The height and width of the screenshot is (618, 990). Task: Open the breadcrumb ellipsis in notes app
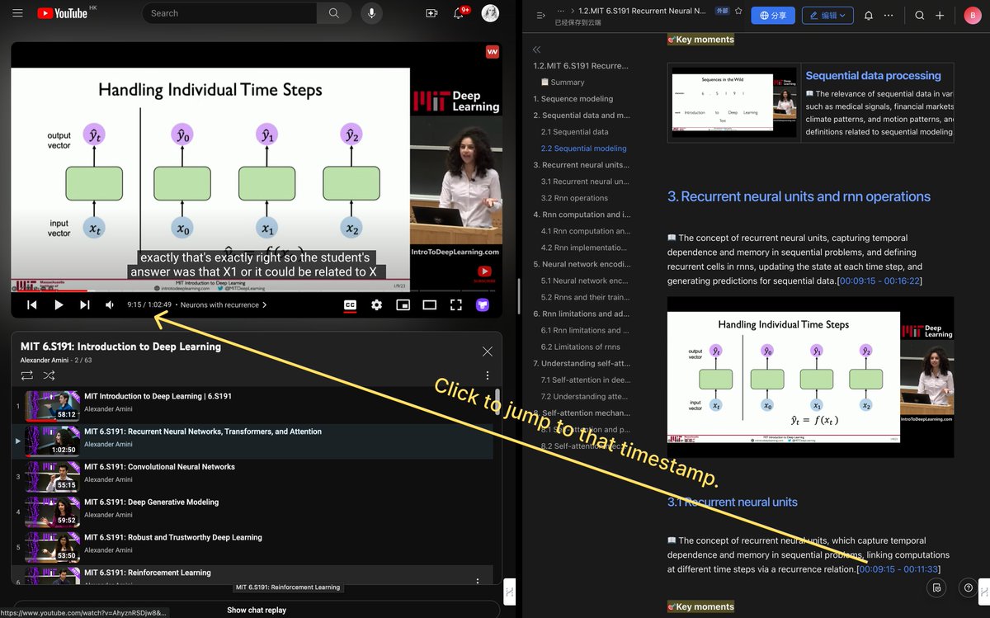(x=562, y=12)
